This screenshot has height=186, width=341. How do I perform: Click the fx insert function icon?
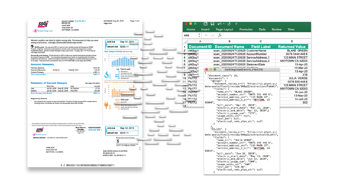220,35
